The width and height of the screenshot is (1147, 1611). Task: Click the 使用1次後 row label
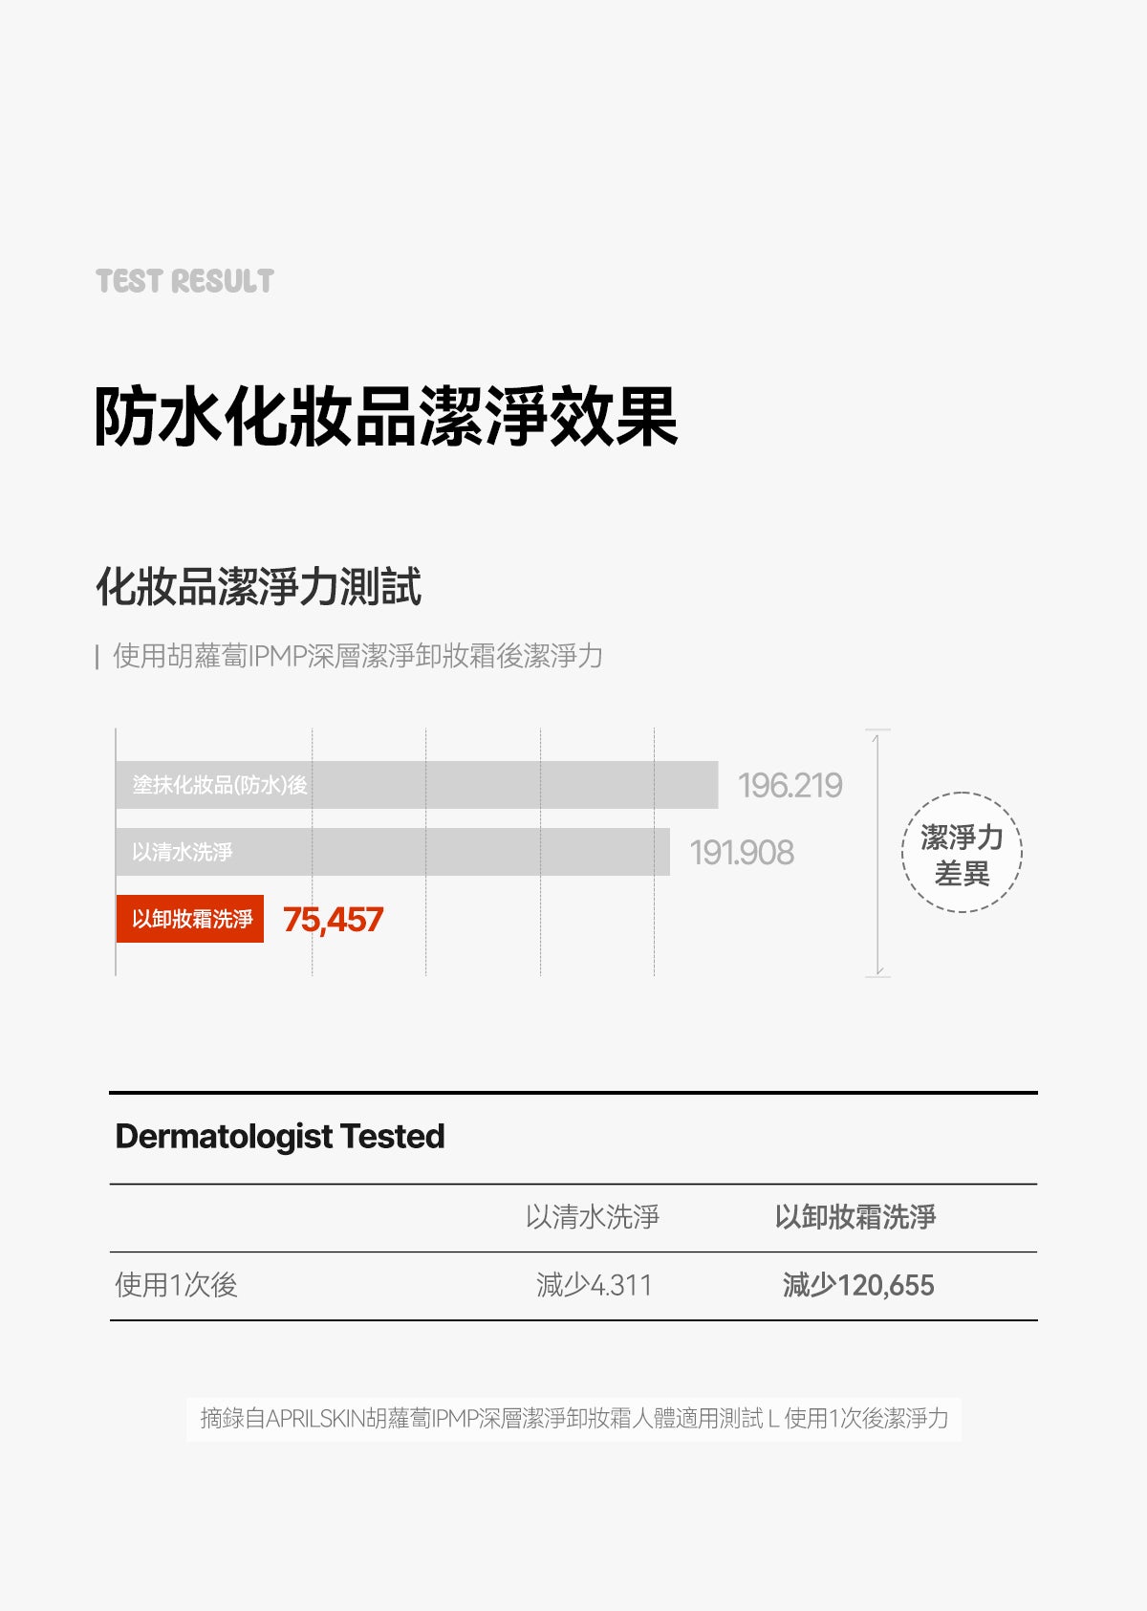(176, 1285)
